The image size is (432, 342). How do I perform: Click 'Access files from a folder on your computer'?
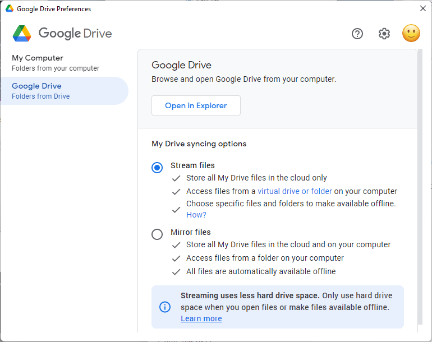pyautogui.click(x=265, y=258)
